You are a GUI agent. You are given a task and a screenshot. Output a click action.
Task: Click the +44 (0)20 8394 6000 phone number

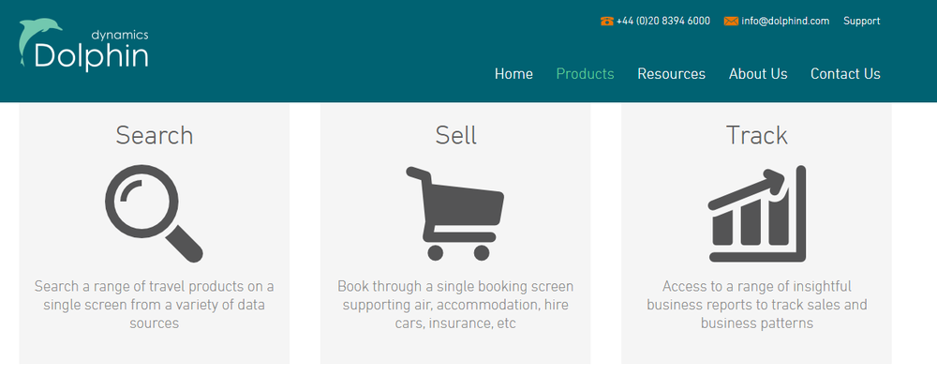point(663,21)
